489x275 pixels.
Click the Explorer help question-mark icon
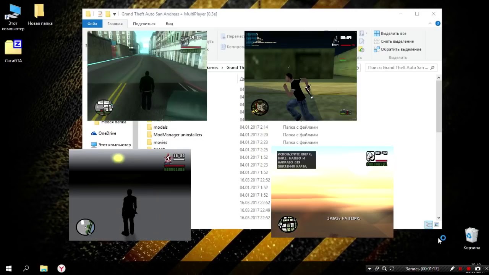(x=438, y=23)
